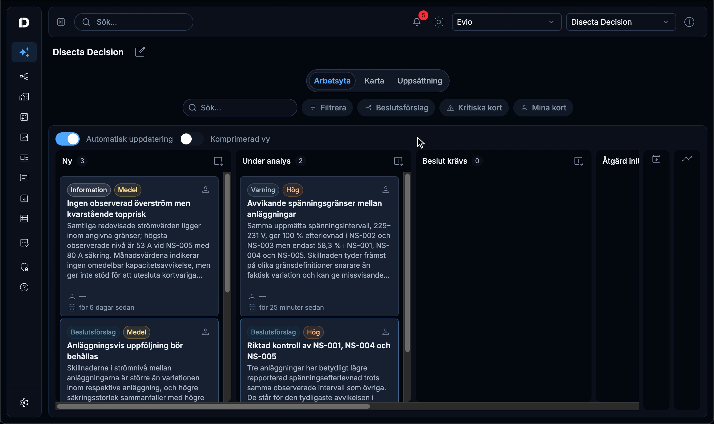Enable Komprimerad vy switch
This screenshot has height=424, width=714.
(191, 139)
